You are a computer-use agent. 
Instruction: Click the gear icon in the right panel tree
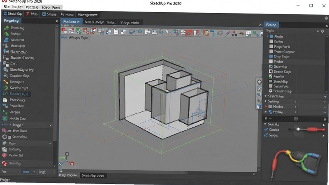pos(271,91)
